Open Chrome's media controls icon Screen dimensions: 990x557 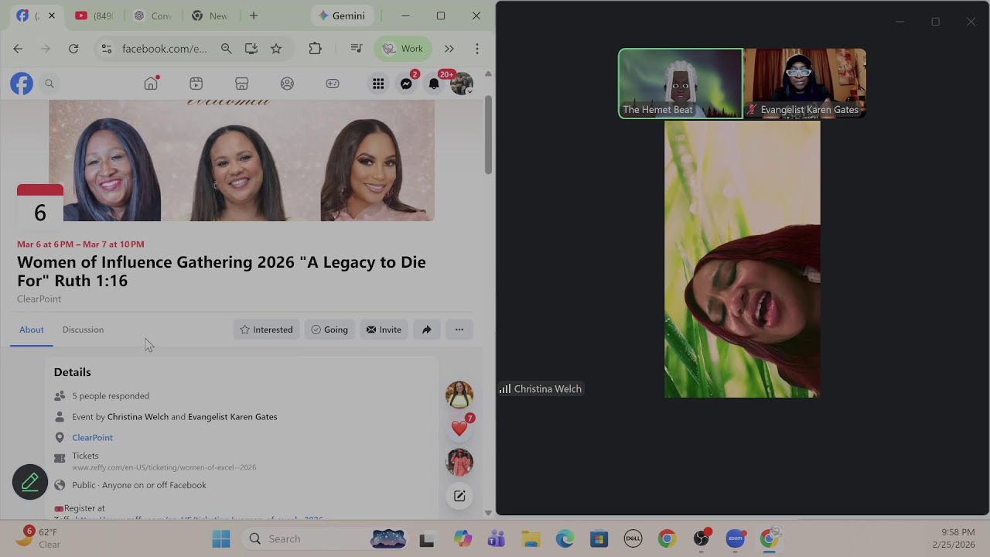pyautogui.click(x=356, y=49)
